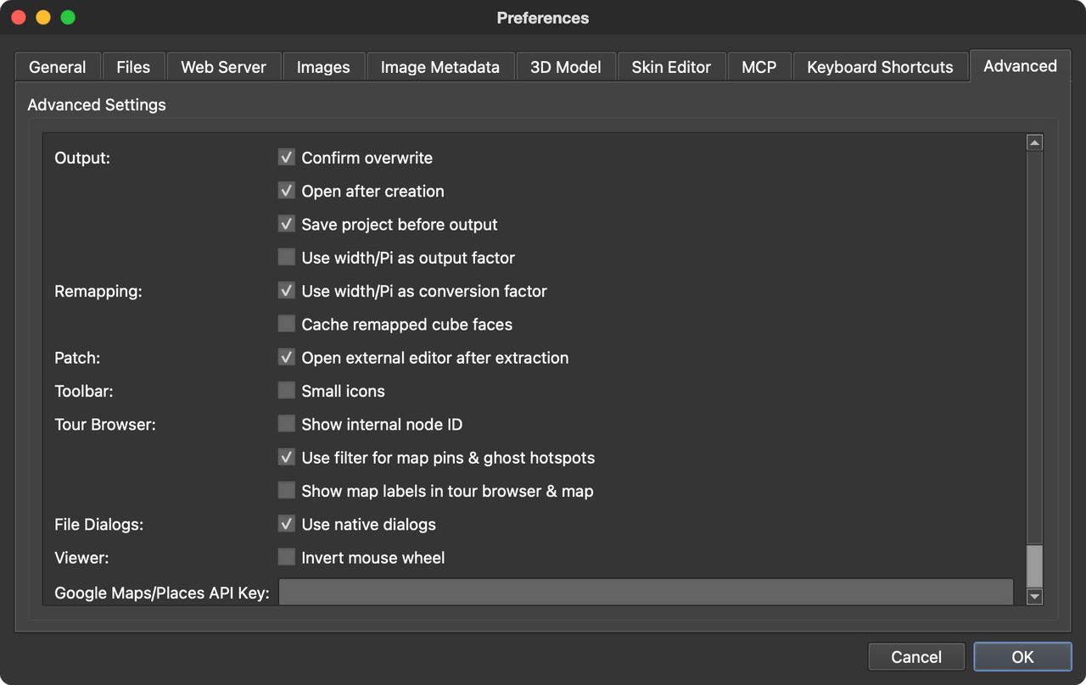Image resolution: width=1086 pixels, height=685 pixels.
Task: Open the Image Metadata tab
Action: point(440,67)
